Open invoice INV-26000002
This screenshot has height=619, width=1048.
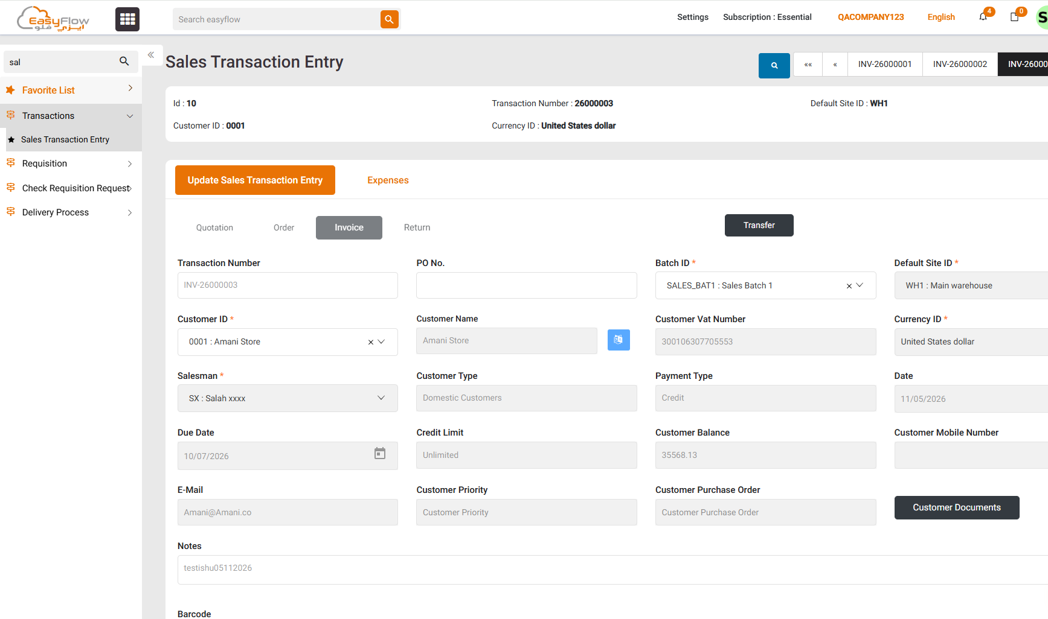click(x=960, y=65)
